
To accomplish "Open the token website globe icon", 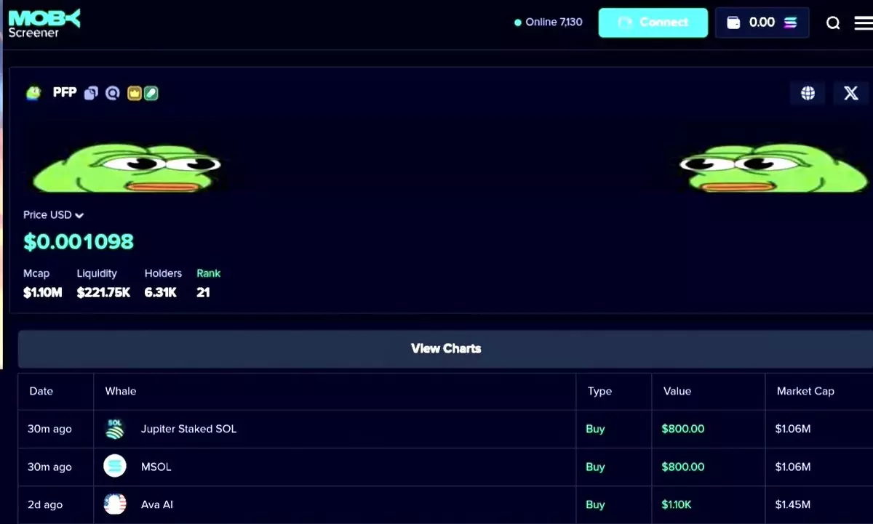I will pos(808,93).
